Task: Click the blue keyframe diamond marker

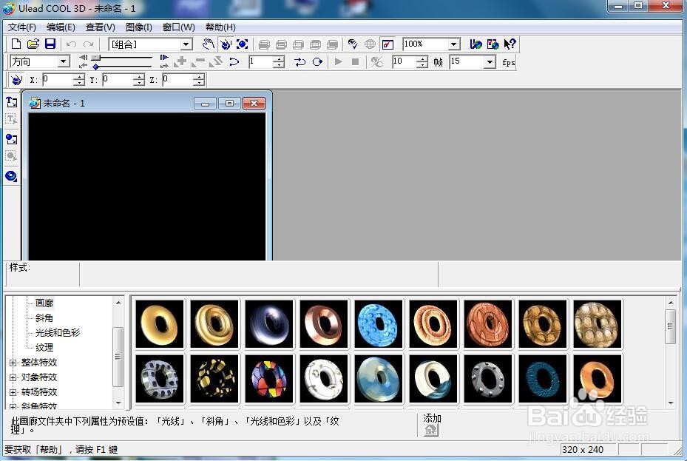Action: [x=95, y=67]
